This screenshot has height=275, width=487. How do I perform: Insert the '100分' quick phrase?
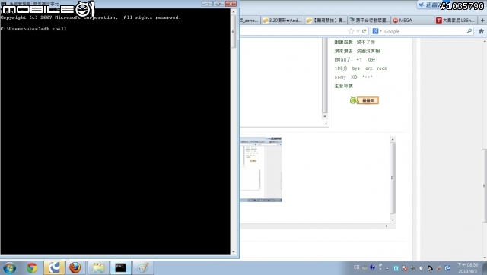click(x=341, y=68)
